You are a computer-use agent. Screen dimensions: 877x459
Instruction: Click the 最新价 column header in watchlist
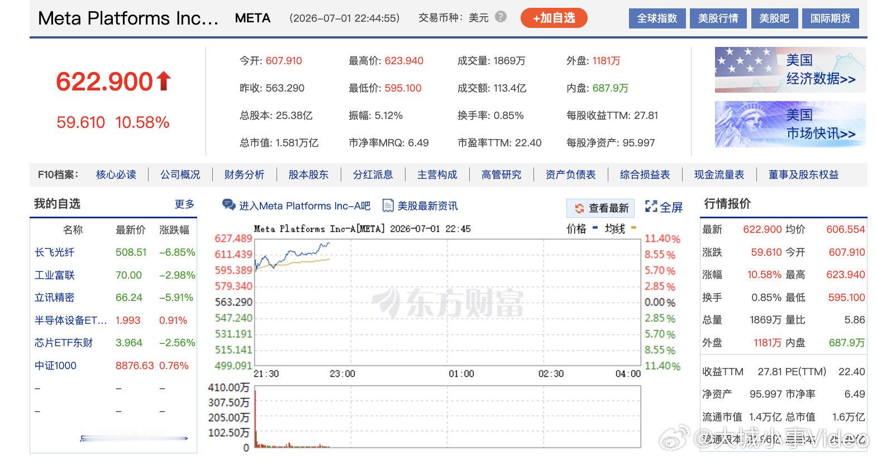131,230
